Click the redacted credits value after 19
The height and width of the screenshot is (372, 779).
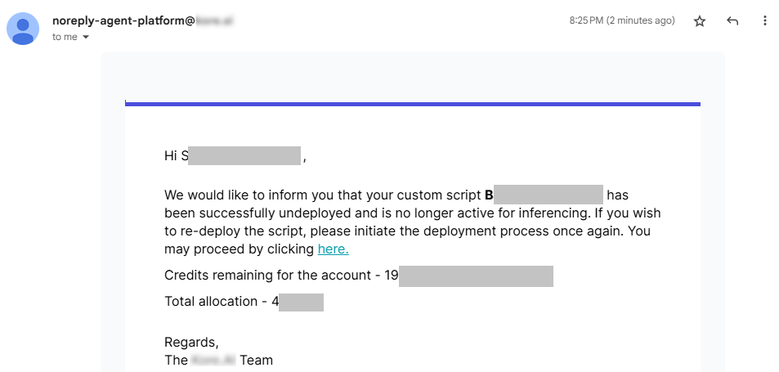[476, 276]
